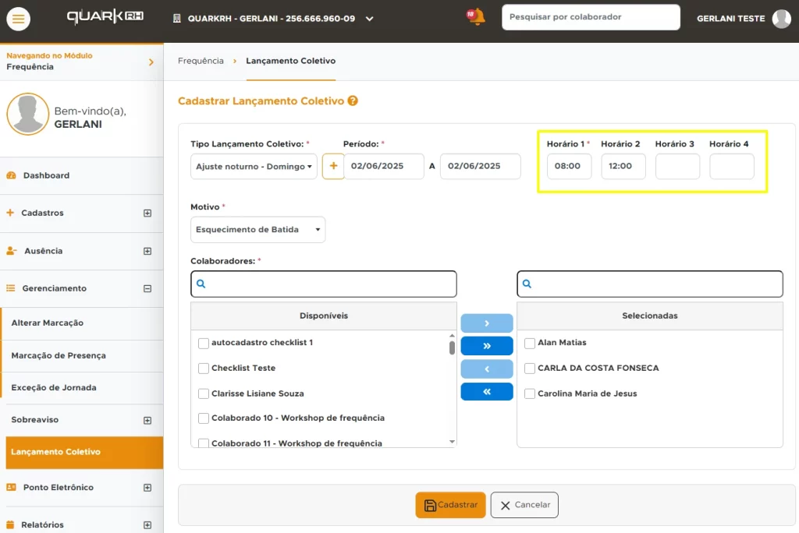Expand the Cadastros sidebar section
The width and height of the screenshot is (799, 533).
[x=147, y=213]
